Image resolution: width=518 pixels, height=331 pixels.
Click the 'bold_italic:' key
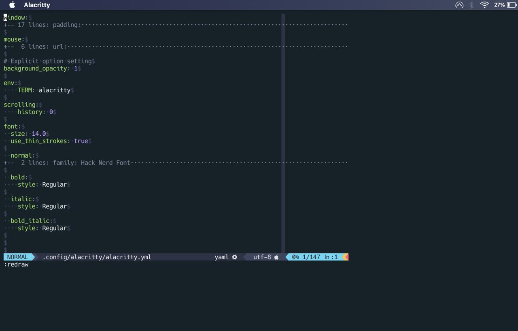(32, 221)
